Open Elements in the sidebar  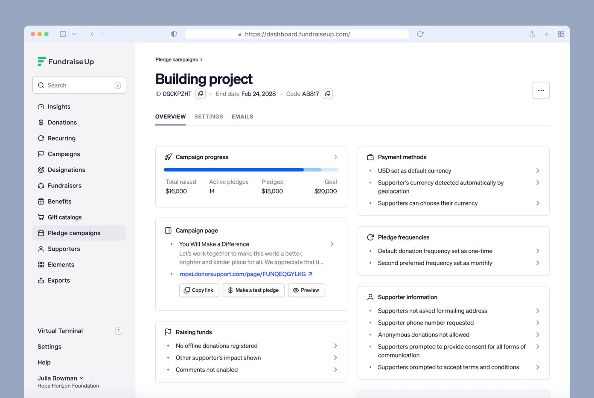tap(79, 265)
